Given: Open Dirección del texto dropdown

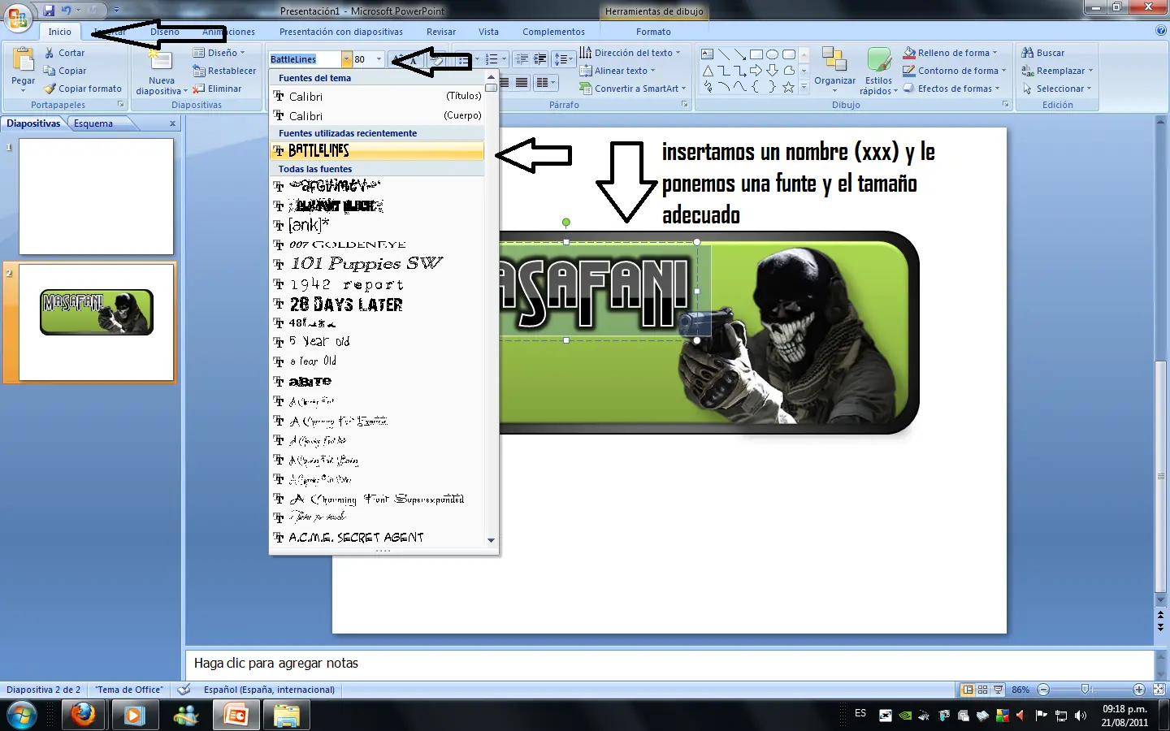Looking at the screenshot, I should click(x=630, y=53).
